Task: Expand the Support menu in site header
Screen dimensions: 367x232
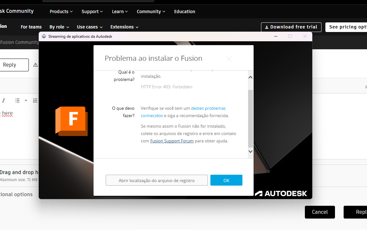Action: pos(92,12)
